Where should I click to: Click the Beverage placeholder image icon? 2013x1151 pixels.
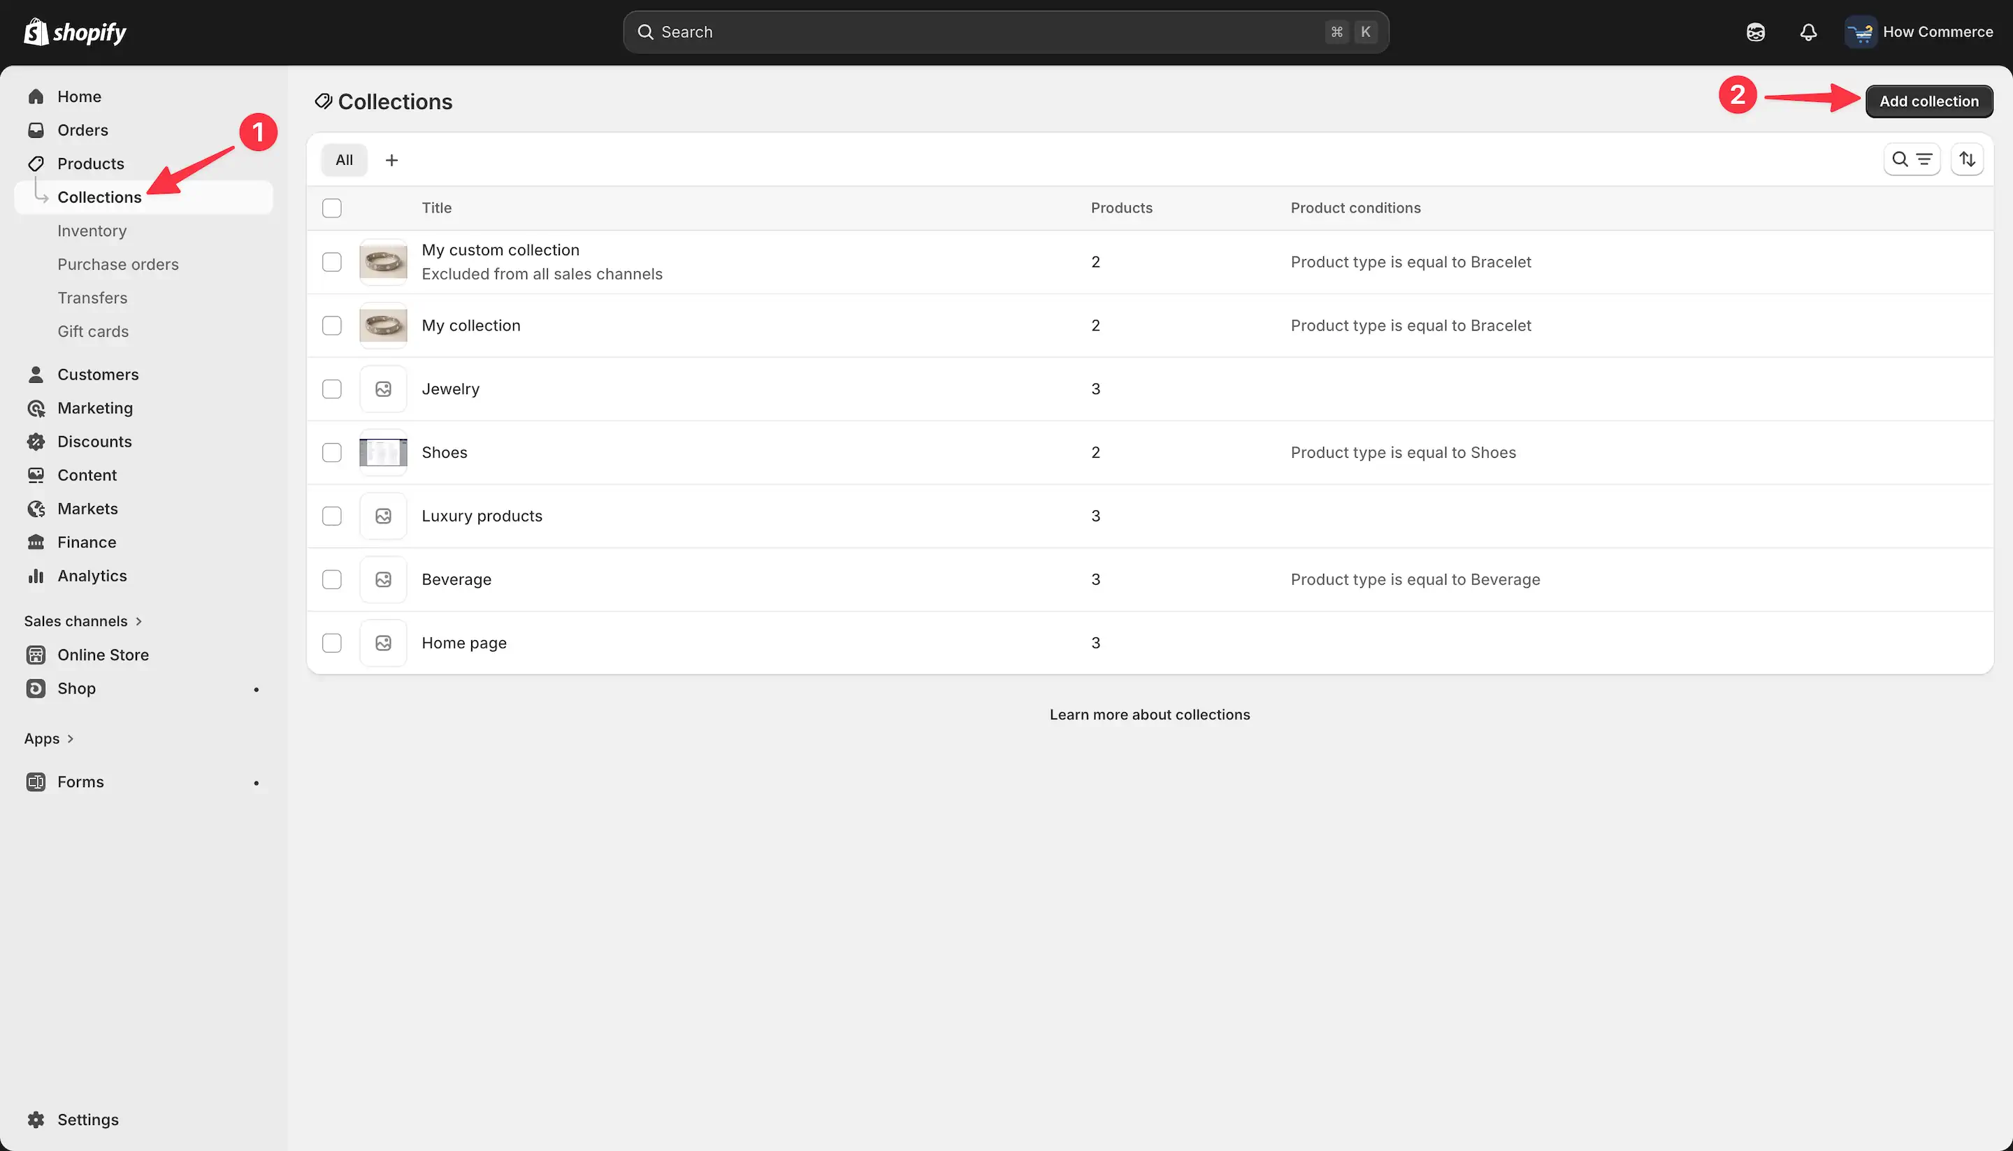(x=384, y=579)
